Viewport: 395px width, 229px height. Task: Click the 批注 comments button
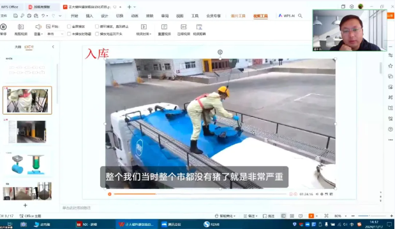pyautogui.click(x=269, y=216)
